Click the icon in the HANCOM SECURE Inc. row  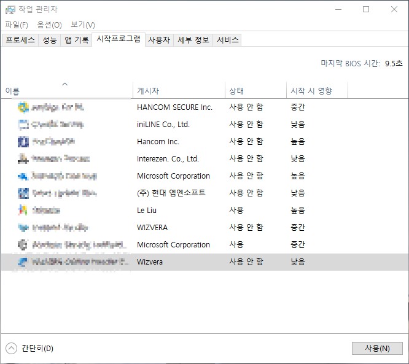(x=23, y=107)
